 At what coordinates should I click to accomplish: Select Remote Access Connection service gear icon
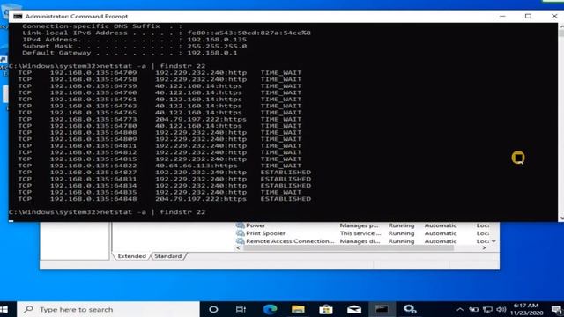click(240, 241)
